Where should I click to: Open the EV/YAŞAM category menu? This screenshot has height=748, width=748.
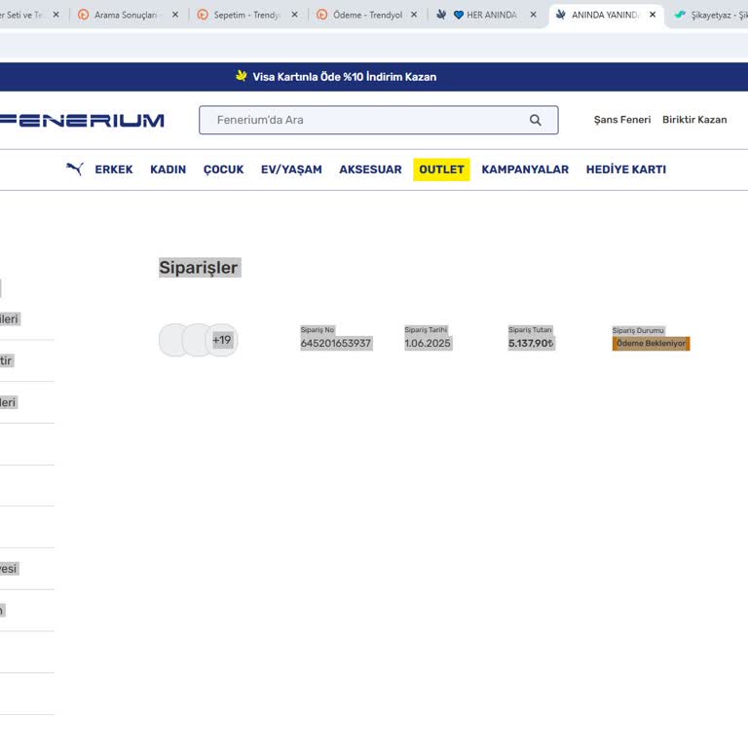[x=291, y=169]
